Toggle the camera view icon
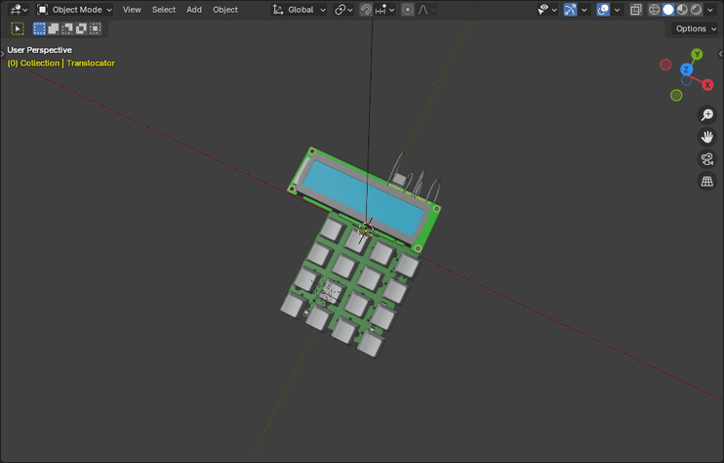The height and width of the screenshot is (463, 724). (706, 159)
